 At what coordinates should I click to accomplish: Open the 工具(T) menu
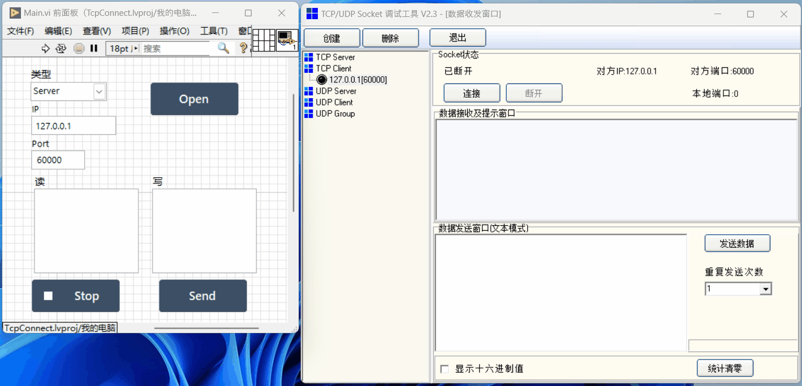click(215, 32)
